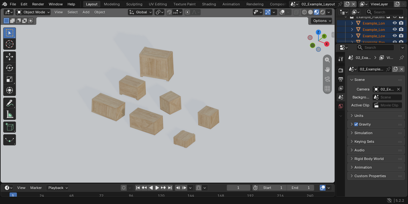Pin the 02_Example_Layout scene

340,4
